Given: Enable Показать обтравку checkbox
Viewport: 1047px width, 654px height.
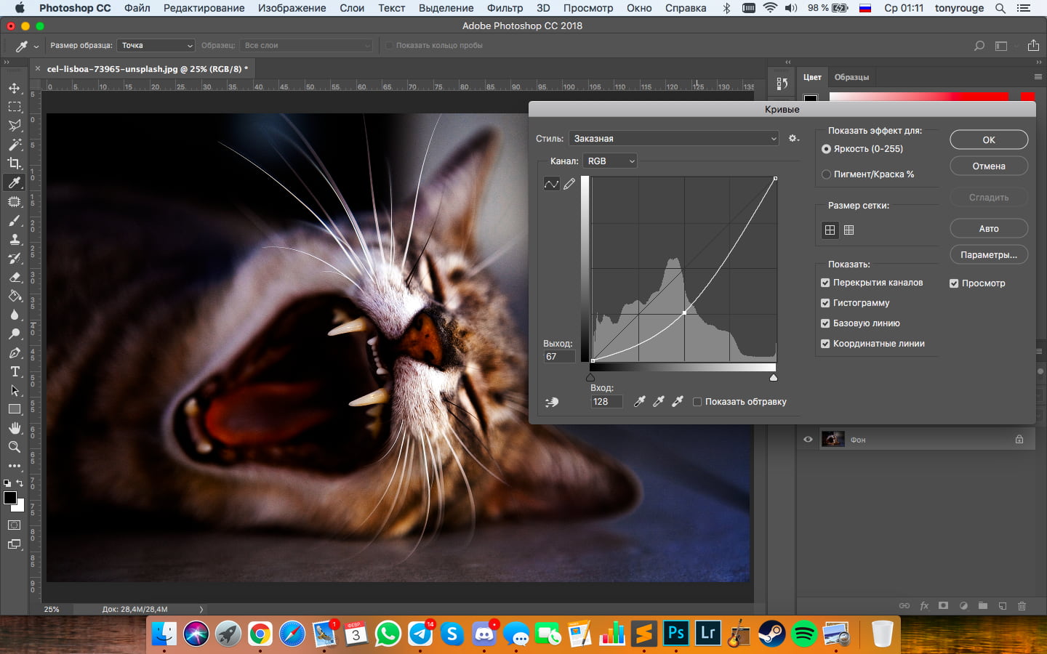Looking at the screenshot, I should pyautogui.click(x=697, y=402).
